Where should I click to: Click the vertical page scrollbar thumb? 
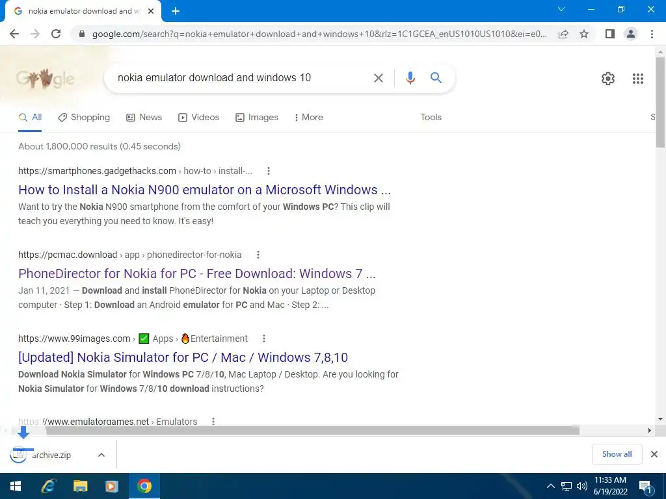click(660, 102)
